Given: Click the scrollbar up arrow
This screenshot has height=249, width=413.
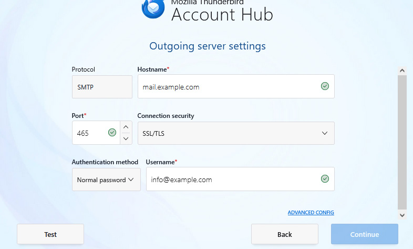Looking at the screenshot, I should click(x=402, y=70).
